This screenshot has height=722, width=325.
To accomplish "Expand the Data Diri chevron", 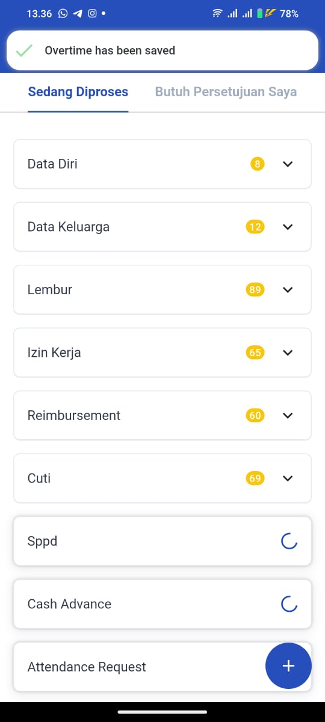I will (x=288, y=164).
